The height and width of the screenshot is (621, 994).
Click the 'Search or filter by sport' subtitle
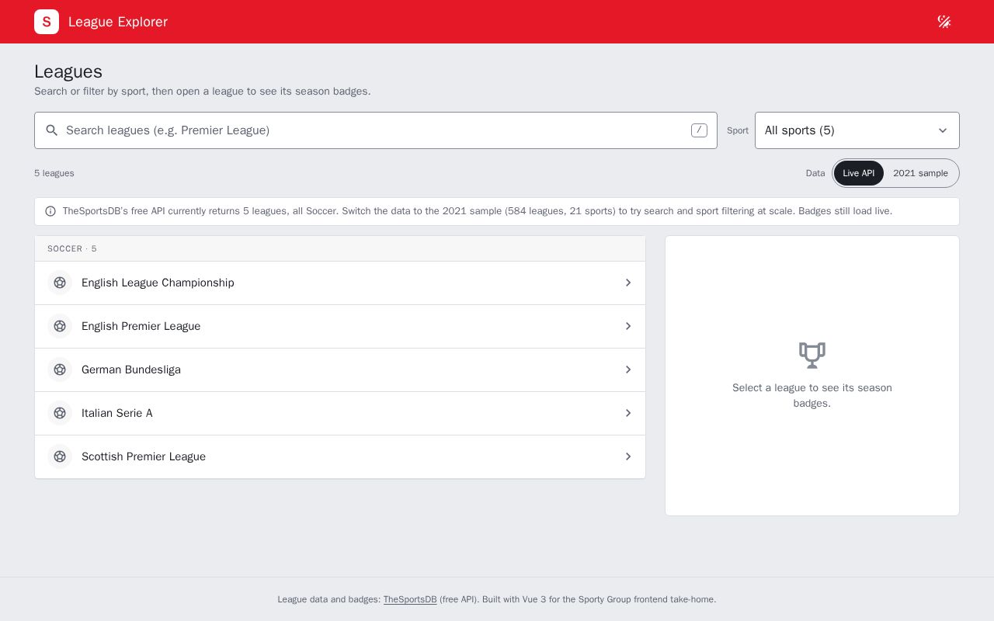coord(203,91)
